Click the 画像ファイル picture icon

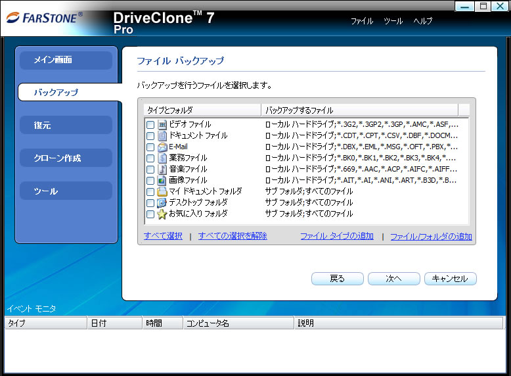[162, 180]
